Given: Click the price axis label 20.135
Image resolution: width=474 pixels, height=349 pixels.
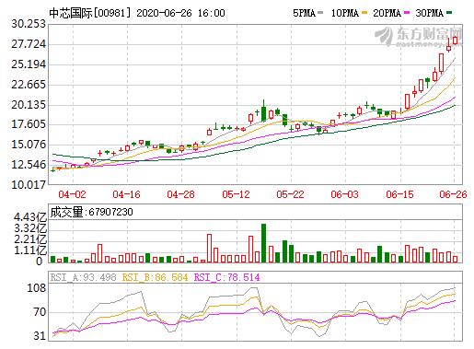Looking at the screenshot, I should (x=29, y=105).
